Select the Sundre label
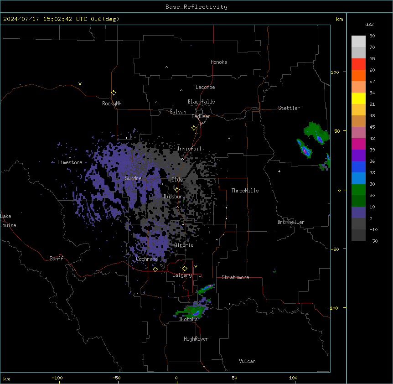Viewport: 393px width, 384px height. click(133, 178)
